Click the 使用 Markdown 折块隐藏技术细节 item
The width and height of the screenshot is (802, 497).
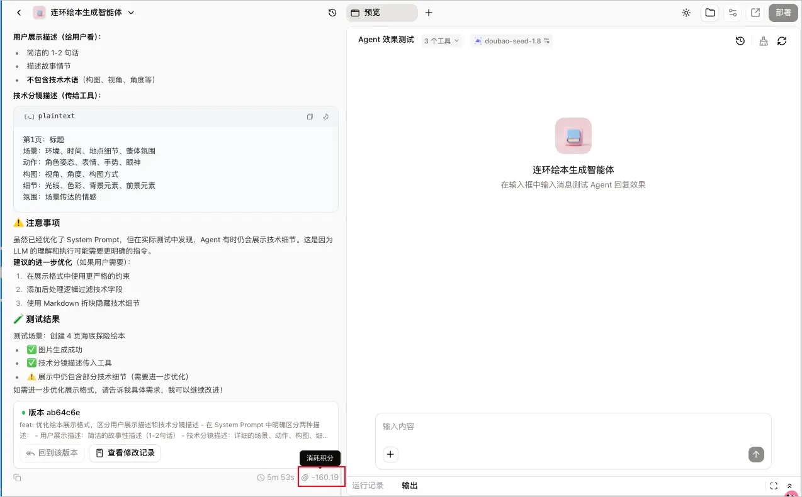[x=83, y=303]
